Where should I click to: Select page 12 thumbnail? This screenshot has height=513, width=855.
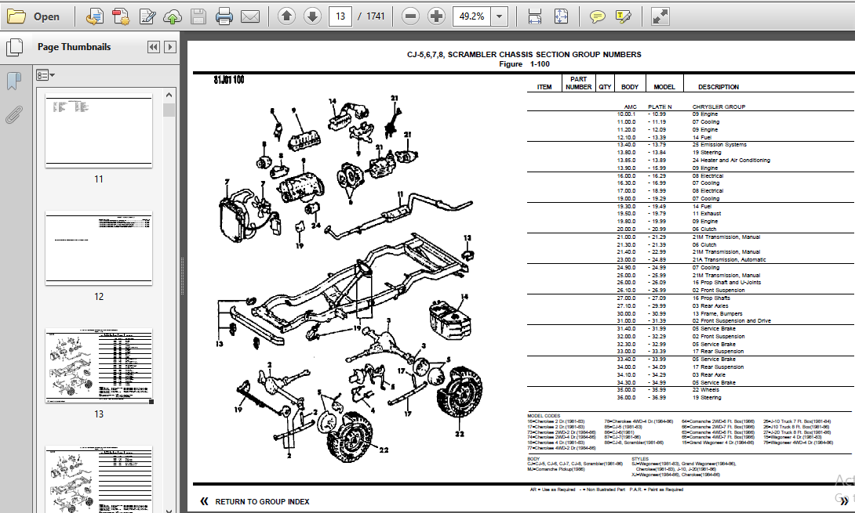(99, 248)
